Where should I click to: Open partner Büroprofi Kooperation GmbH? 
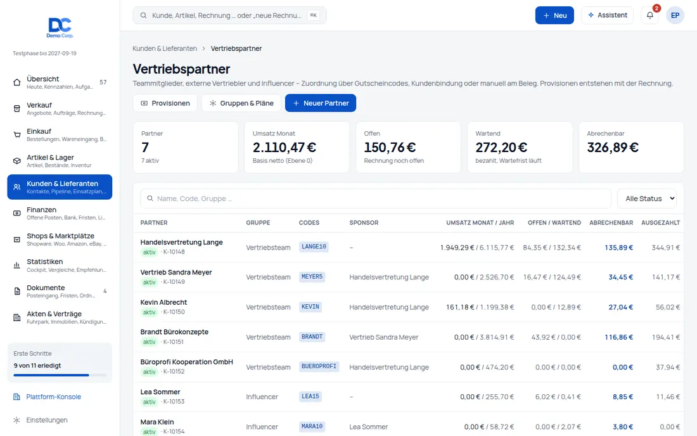click(x=187, y=362)
